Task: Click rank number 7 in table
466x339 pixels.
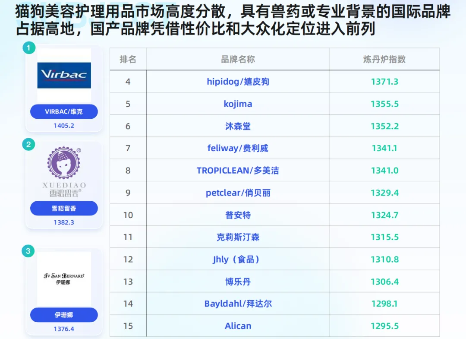Action: 128,148
